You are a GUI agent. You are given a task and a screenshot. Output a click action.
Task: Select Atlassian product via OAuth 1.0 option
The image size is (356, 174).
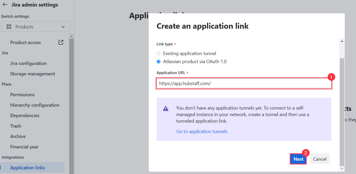point(158,62)
